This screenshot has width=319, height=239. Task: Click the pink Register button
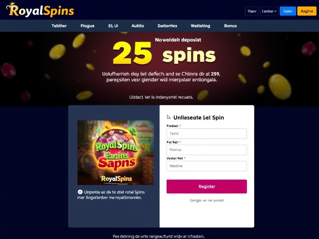(207, 186)
